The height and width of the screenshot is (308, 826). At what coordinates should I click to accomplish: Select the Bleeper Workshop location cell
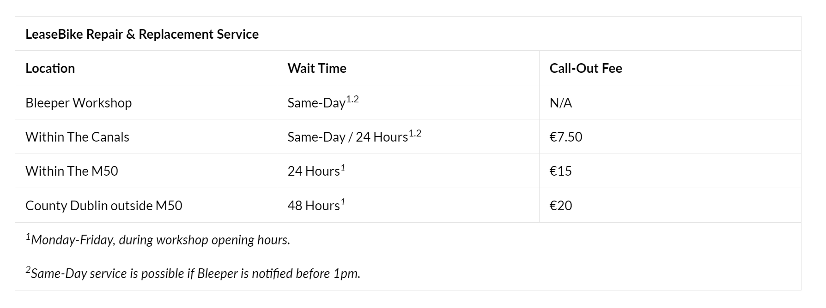pos(79,102)
